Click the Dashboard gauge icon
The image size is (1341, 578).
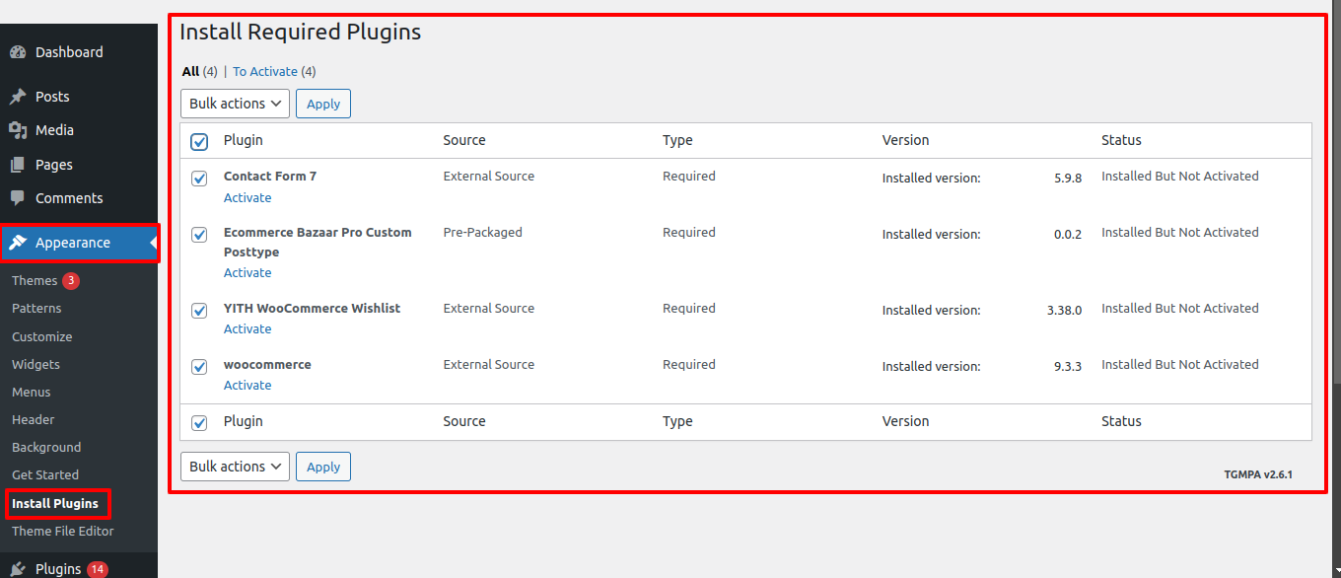pos(18,52)
